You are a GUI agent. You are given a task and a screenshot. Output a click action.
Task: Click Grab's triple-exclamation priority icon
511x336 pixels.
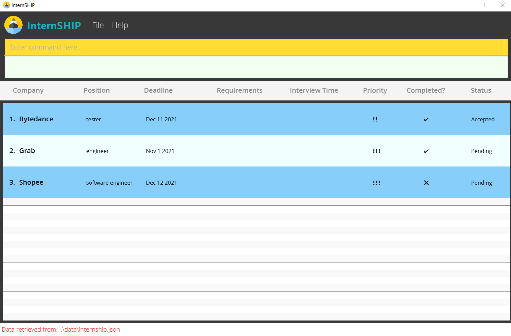[377, 151]
